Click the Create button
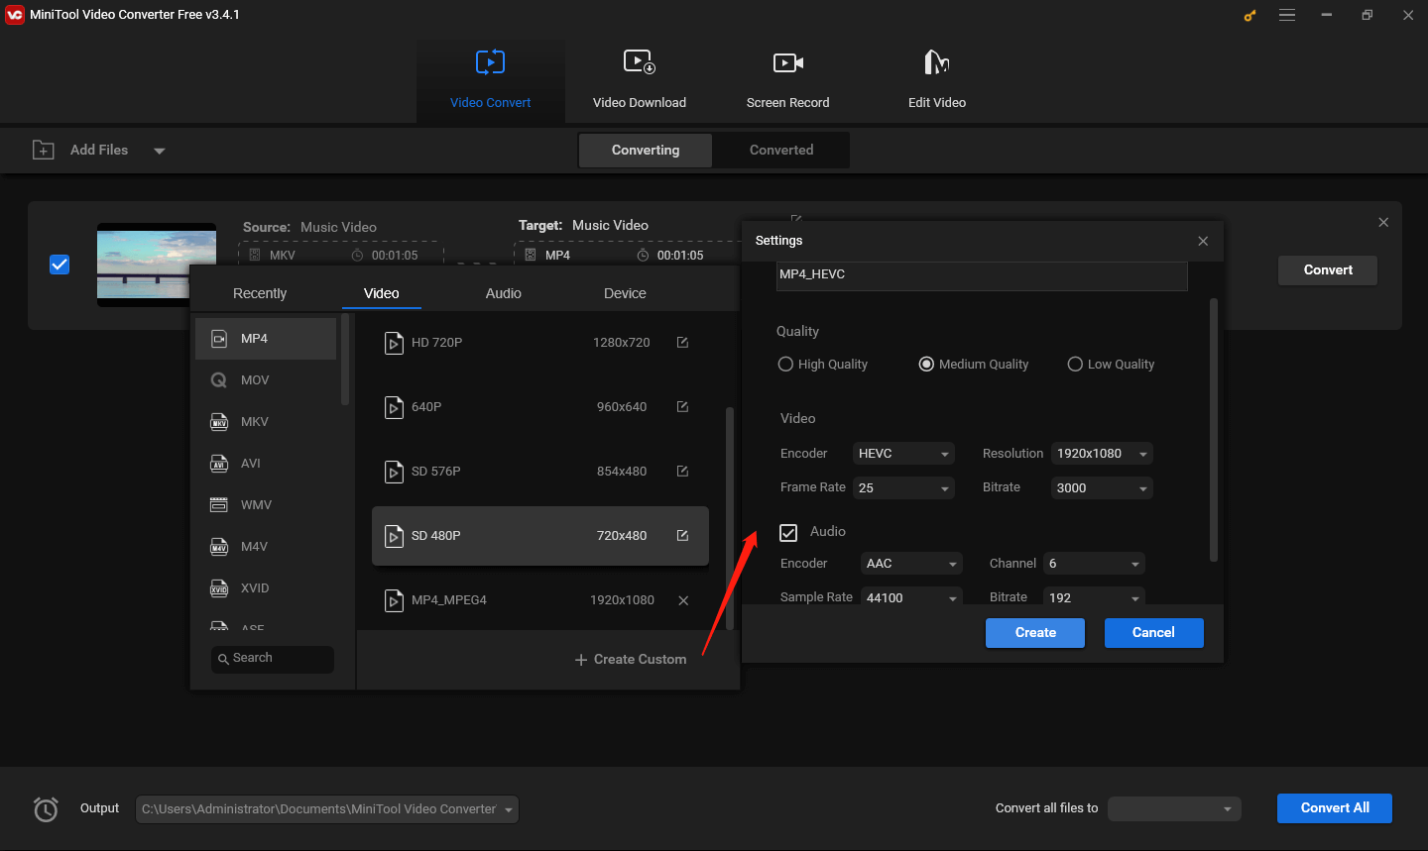The width and height of the screenshot is (1428, 851). tap(1035, 633)
